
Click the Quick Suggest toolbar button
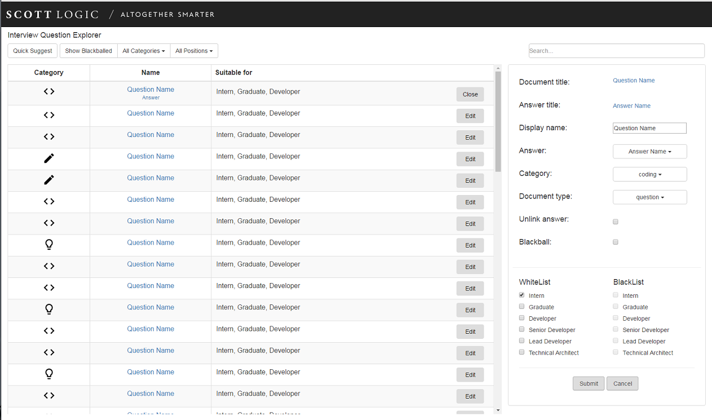click(33, 51)
